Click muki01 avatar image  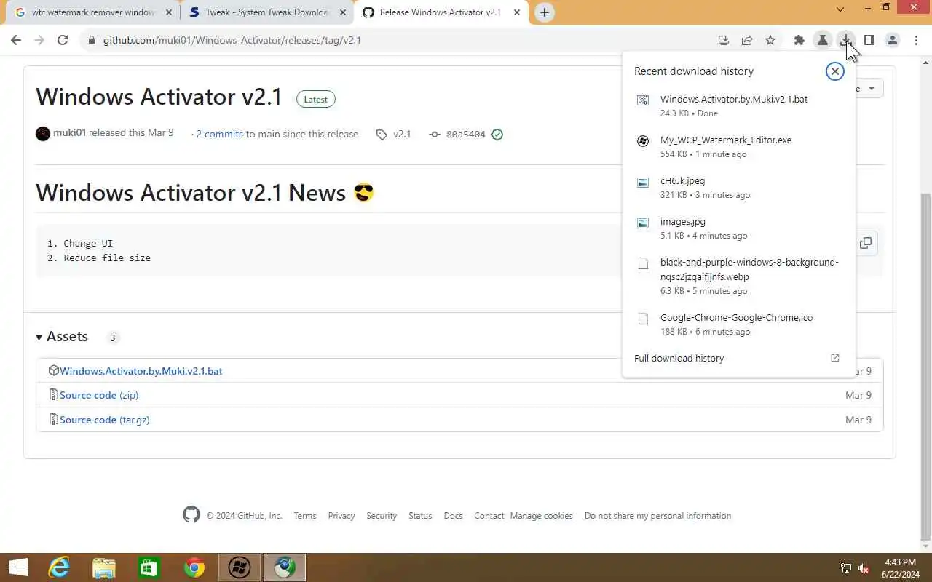43,134
